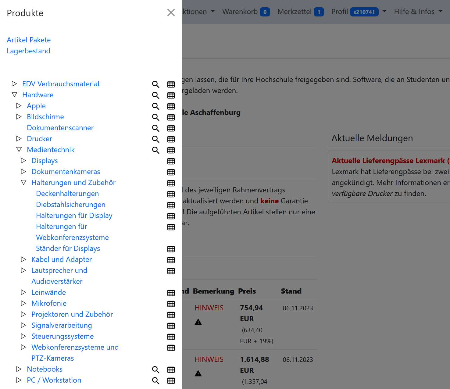This screenshot has height=389, width=450.
Task: Open the Profil s210741 dropdown
Action: pos(359,12)
